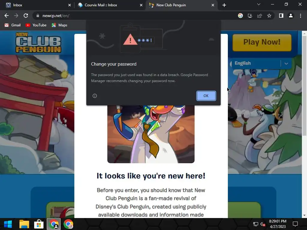Open the YouTube bookmark
This screenshot has width=307, height=230.
(x=36, y=25)
